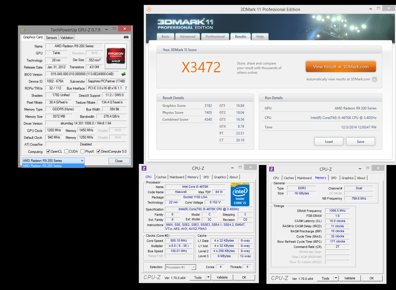The width and height of the screenshot is (396, 290).
Task: Click the Close button in GPU-Z
Action: (x=119, y=161)
